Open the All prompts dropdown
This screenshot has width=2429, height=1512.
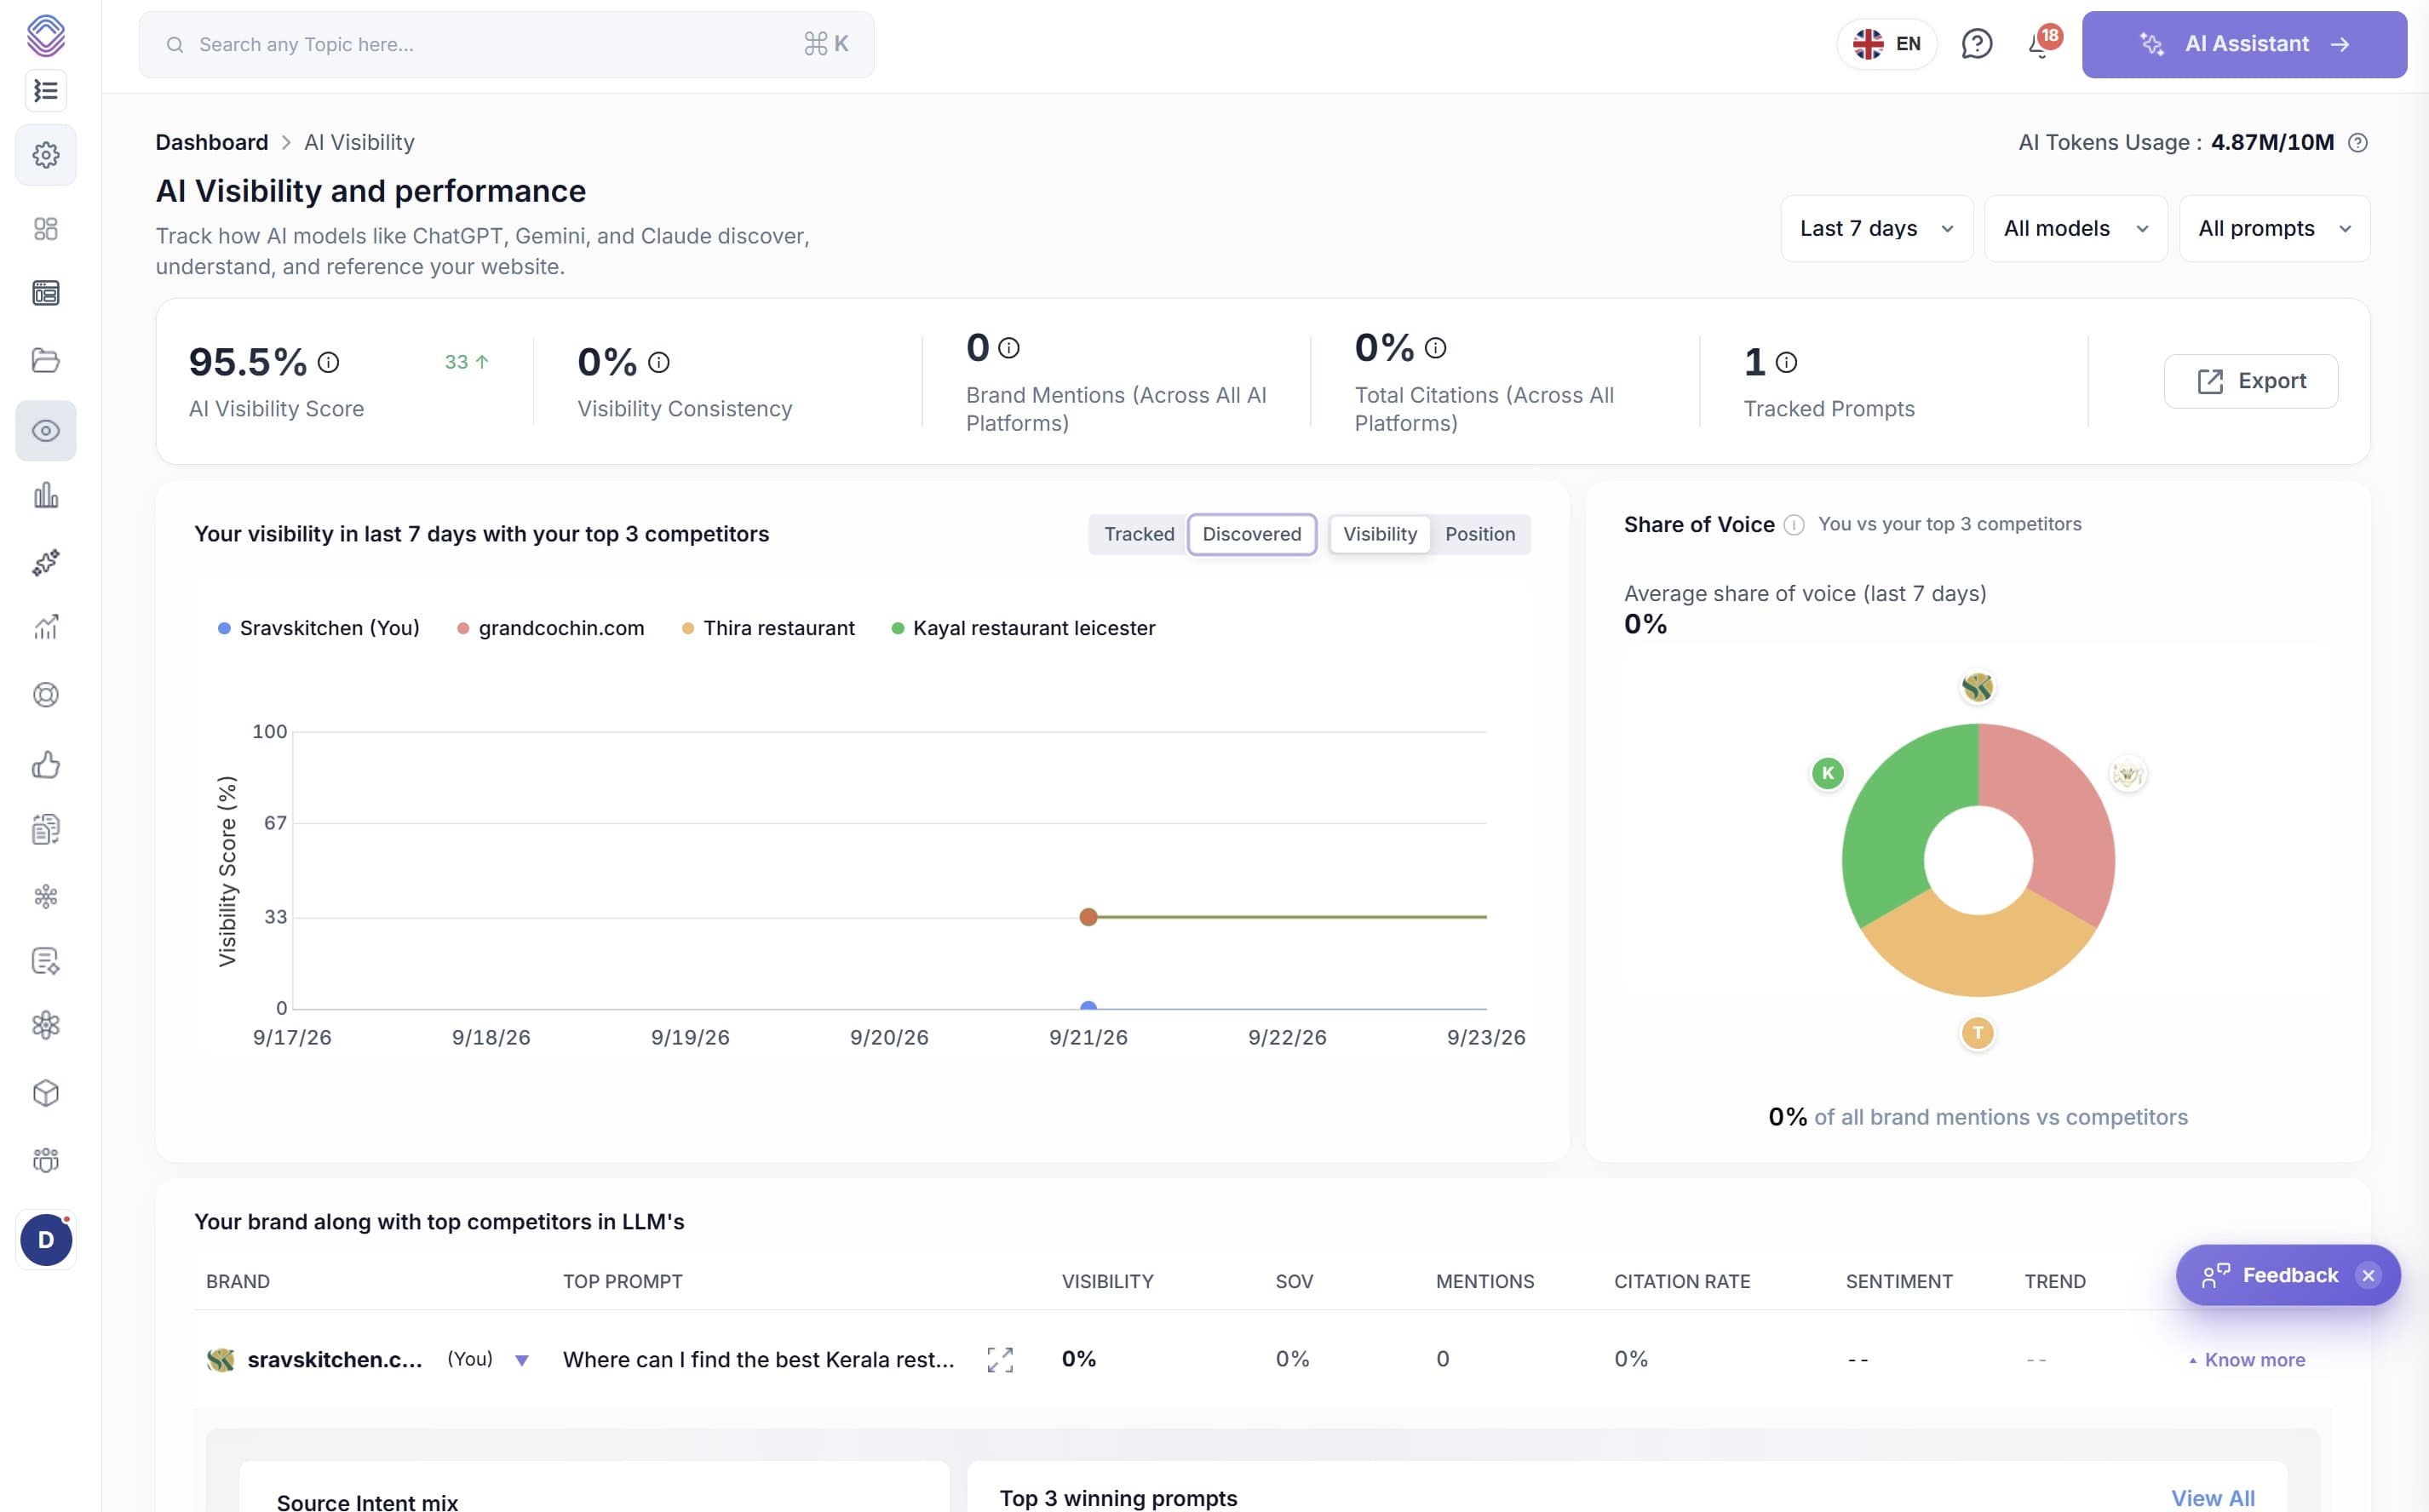coord(2274,229)
